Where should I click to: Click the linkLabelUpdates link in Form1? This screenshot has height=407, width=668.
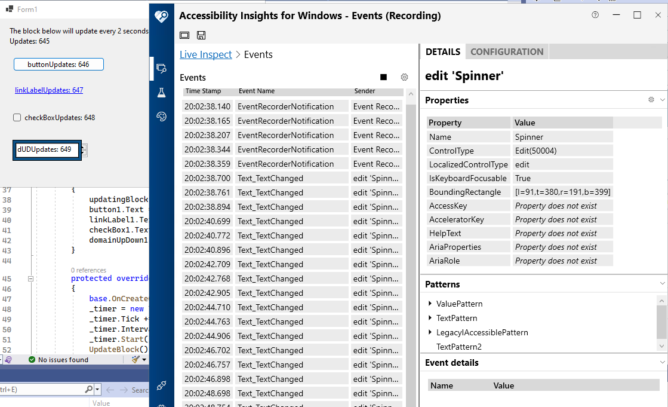click(x=49, y=90)
